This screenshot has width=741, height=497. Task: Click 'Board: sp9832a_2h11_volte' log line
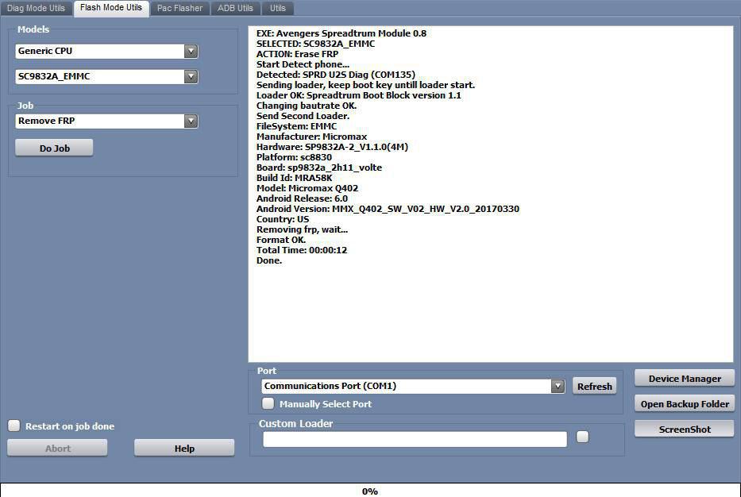[319, 168]
